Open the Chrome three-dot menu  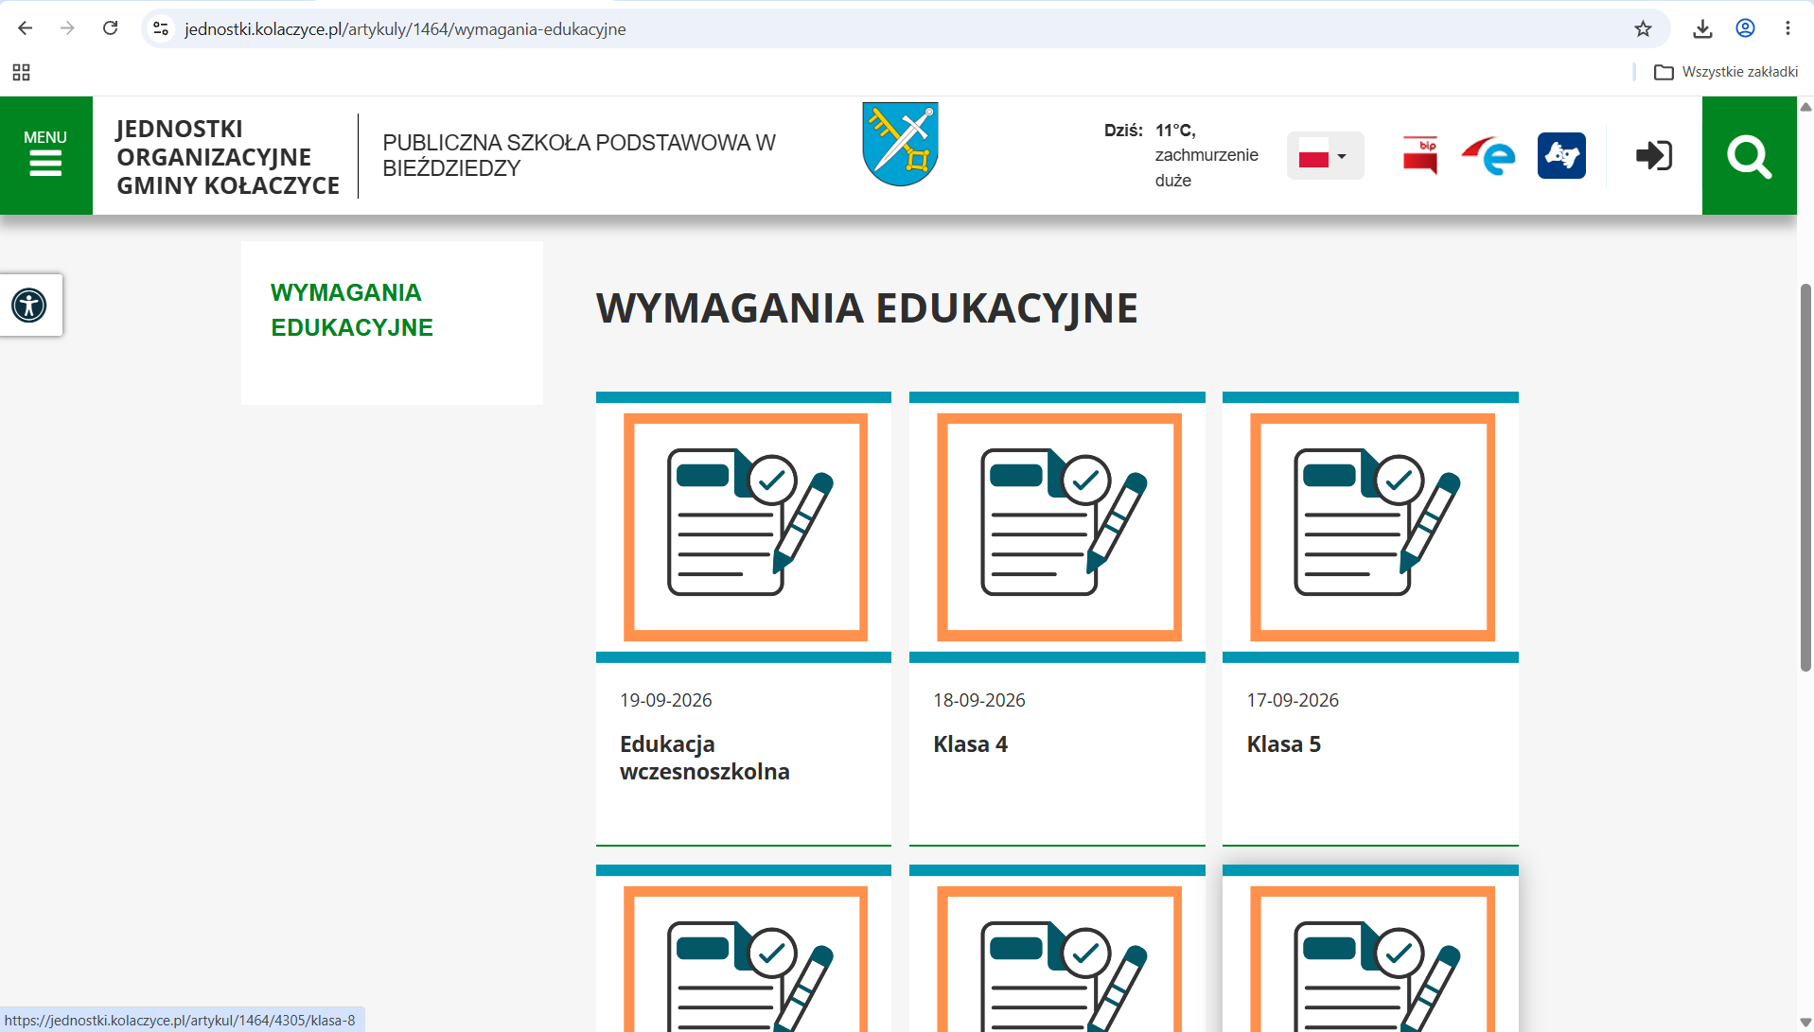tap(1788, 28)
